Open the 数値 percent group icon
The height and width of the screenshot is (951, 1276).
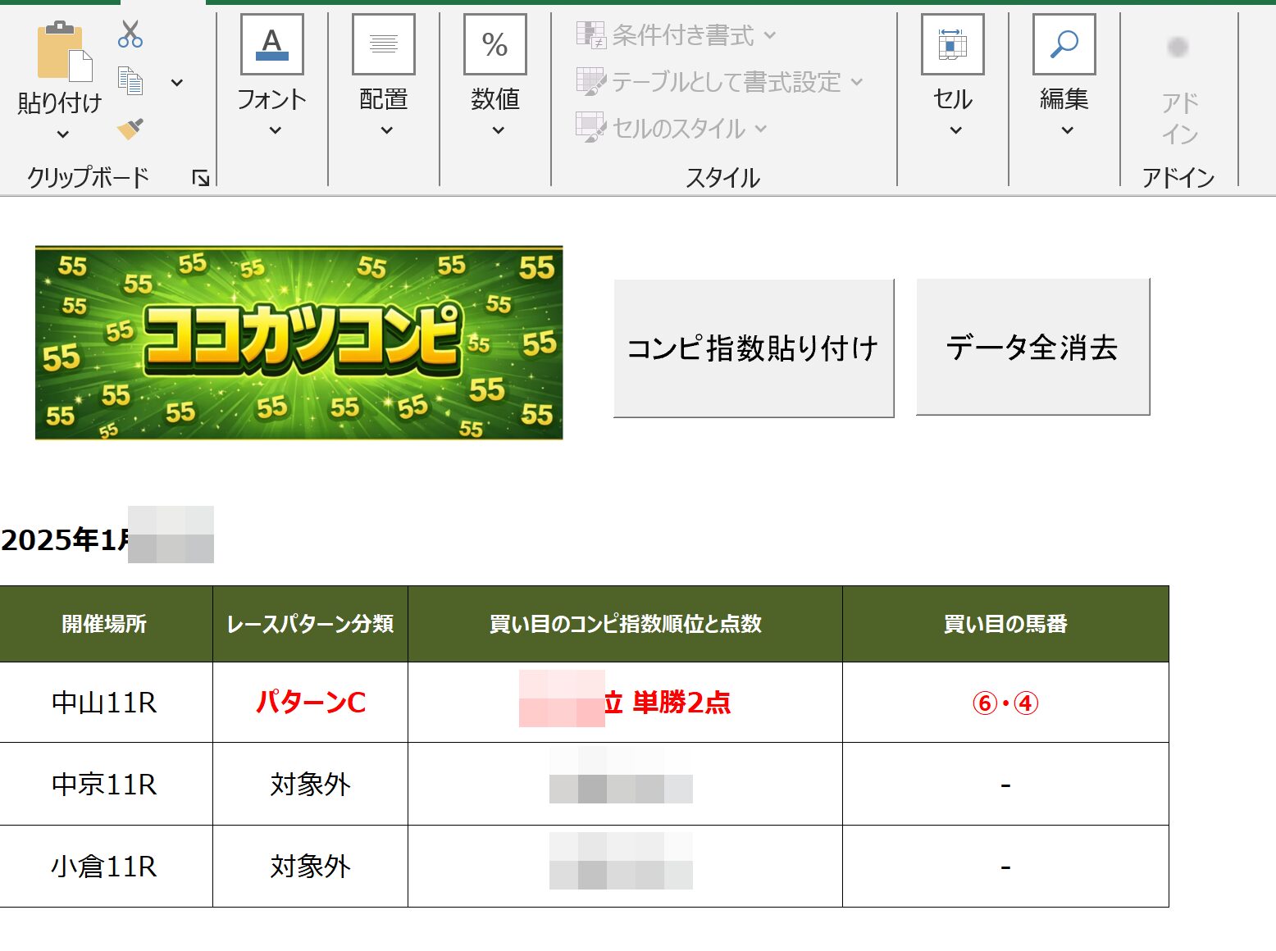click(494, 44)
